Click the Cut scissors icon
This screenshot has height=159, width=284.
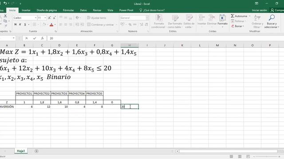click(x=5, y=16)
